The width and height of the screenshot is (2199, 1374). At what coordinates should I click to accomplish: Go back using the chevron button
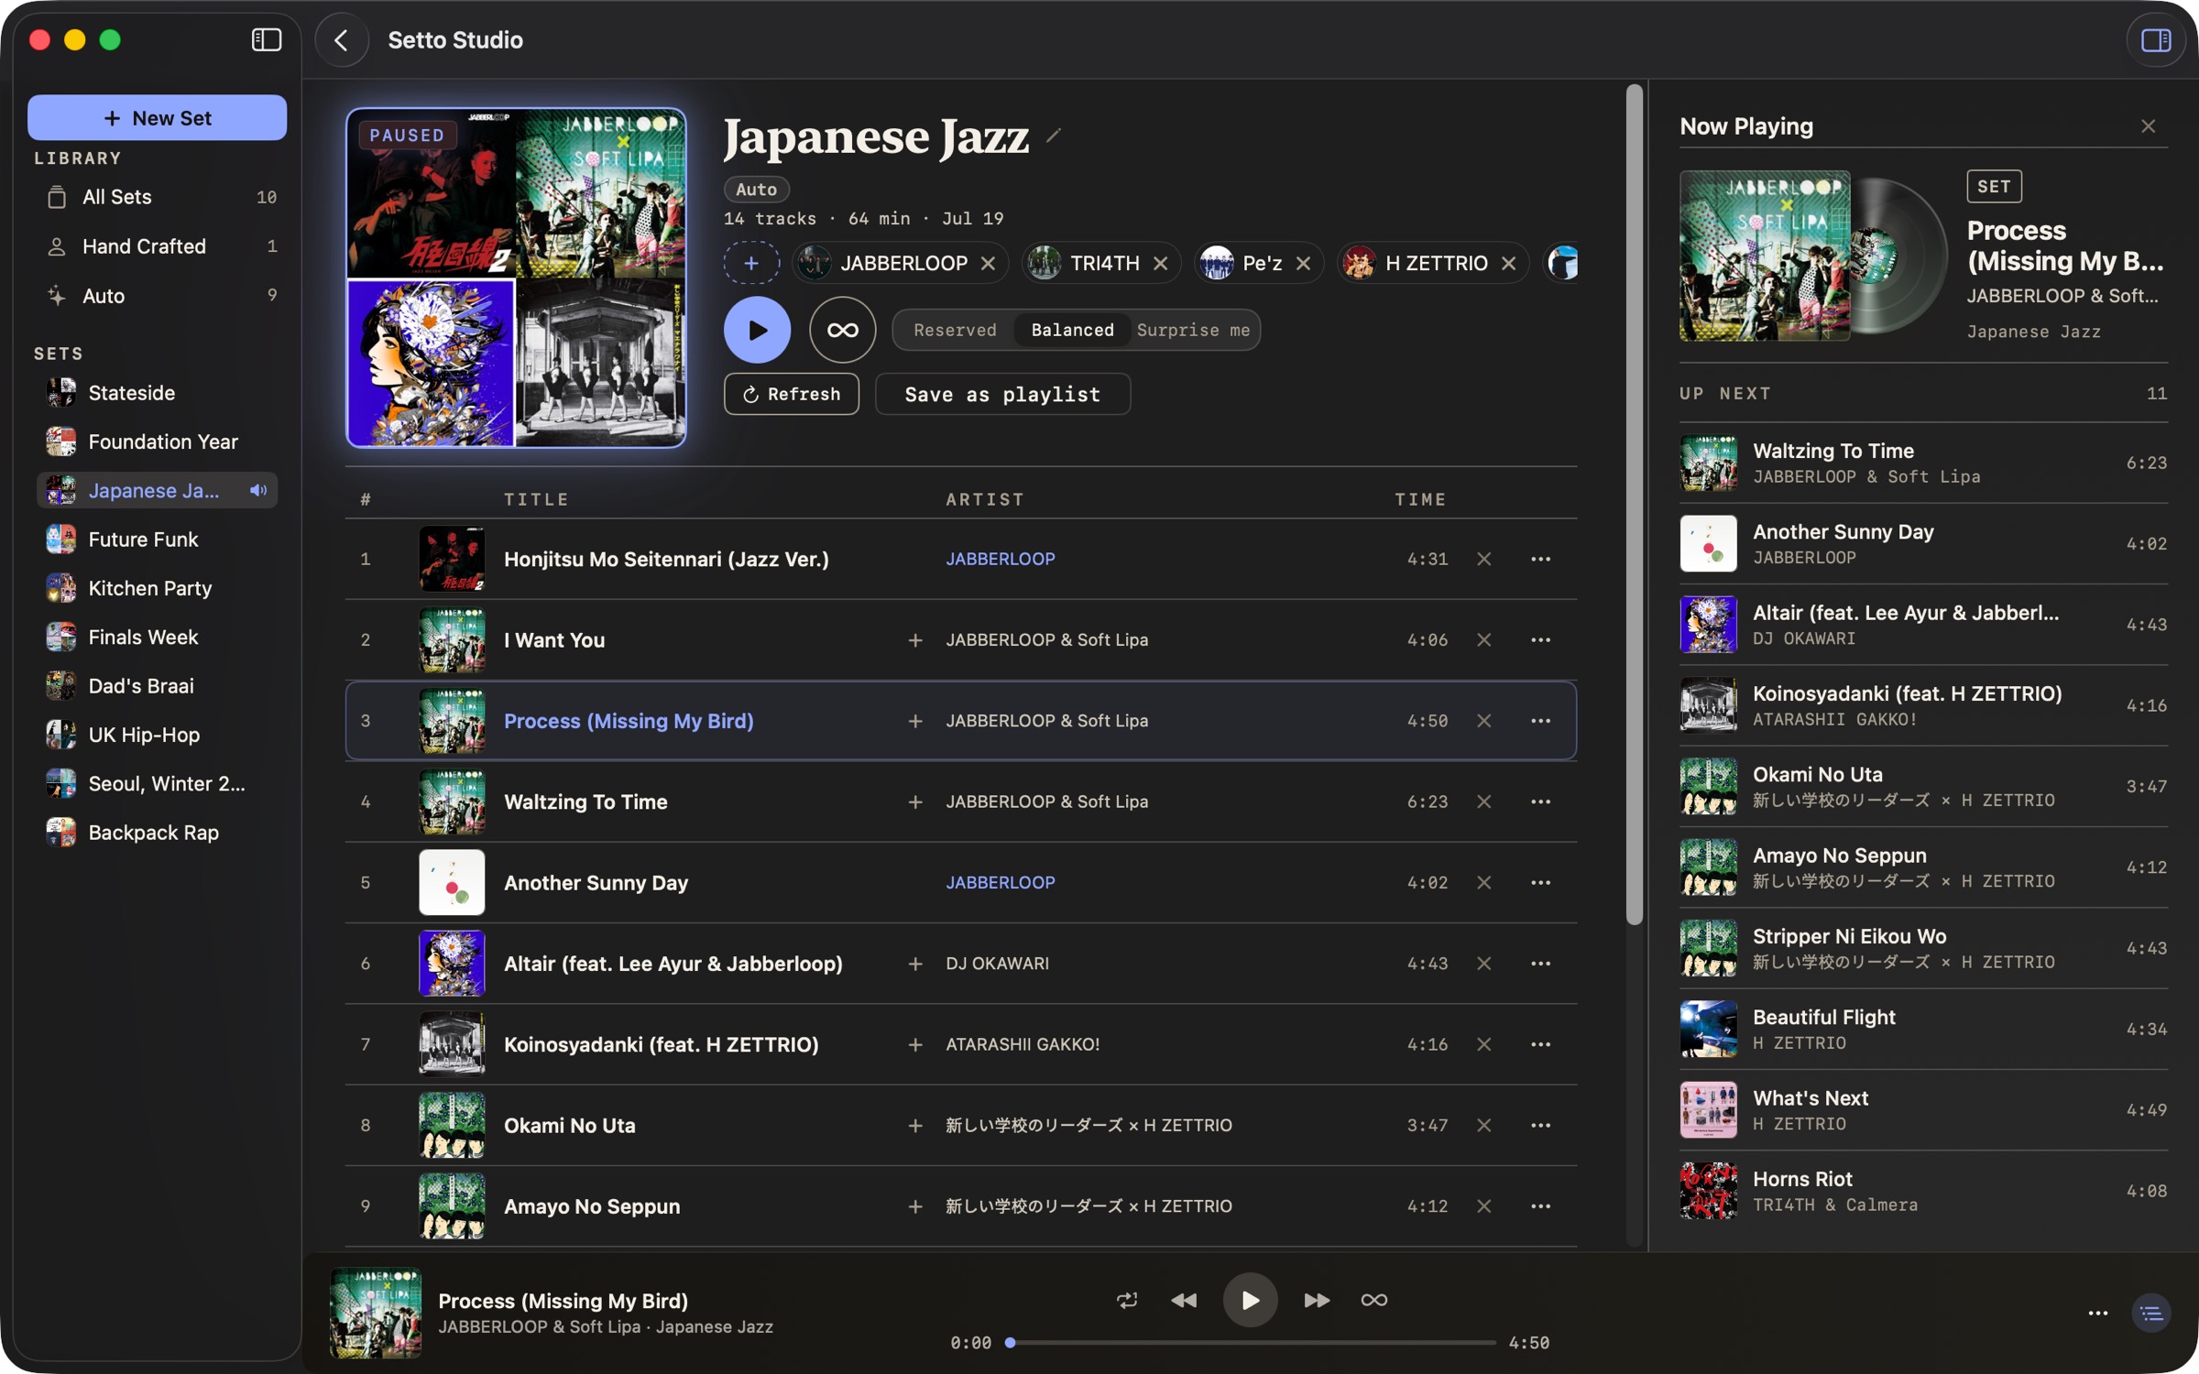pyautogui.click(x=342, y=40)
